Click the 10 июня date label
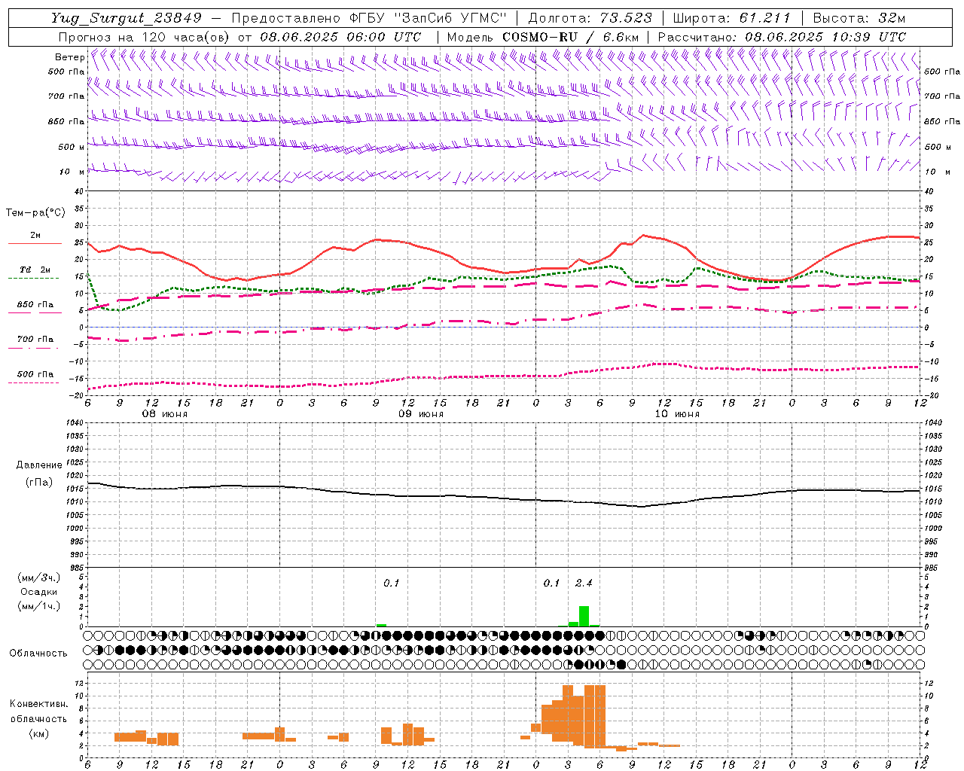 (x=677, y=414)
